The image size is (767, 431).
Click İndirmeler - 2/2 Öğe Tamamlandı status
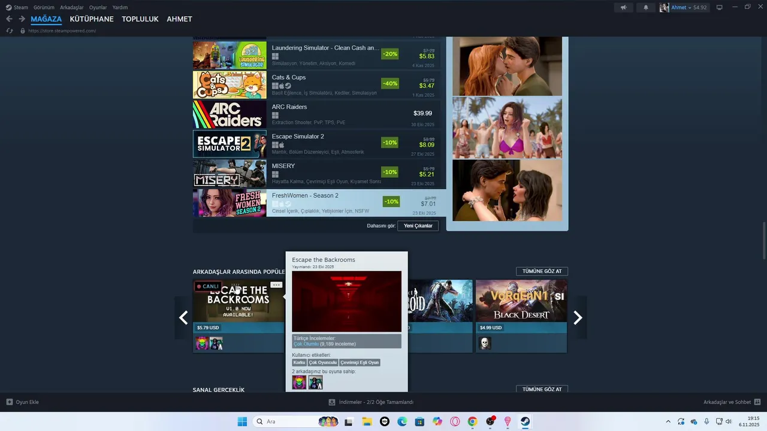click(x=376, y=402)
